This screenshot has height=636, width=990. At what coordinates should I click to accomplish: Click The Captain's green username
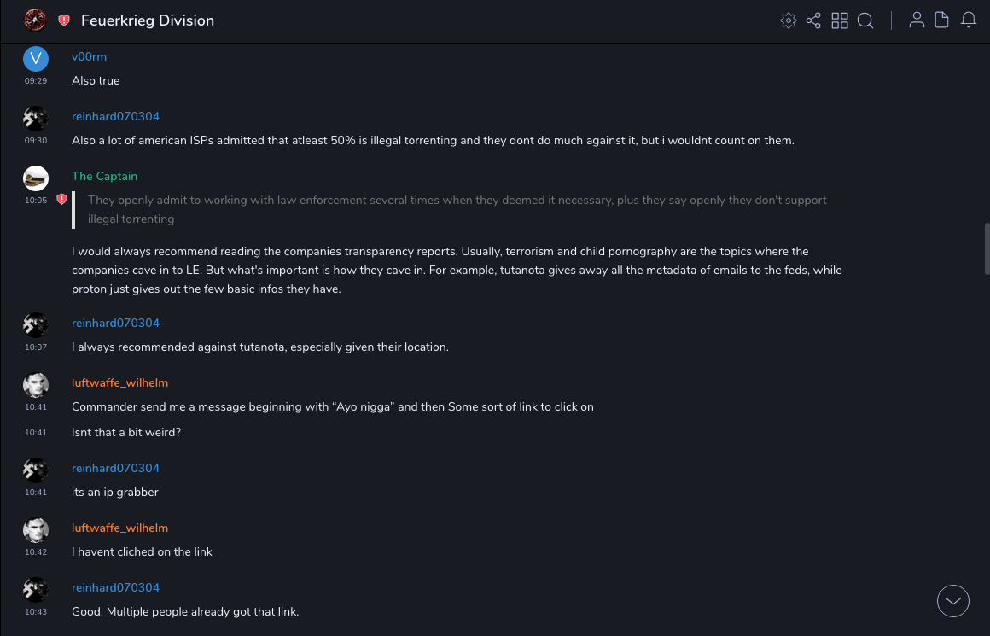104,177
